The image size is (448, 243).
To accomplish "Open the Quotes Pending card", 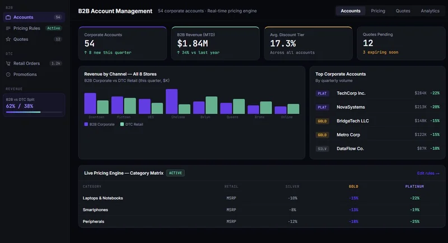I will click(401, 44).
